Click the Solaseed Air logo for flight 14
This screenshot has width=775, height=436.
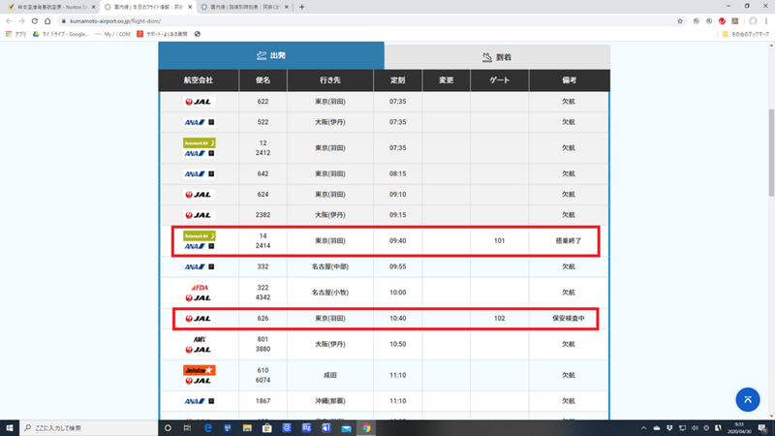200,235
